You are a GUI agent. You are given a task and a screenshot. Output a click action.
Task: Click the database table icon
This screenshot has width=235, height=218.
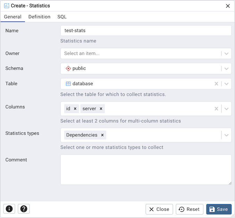point(68,84)
